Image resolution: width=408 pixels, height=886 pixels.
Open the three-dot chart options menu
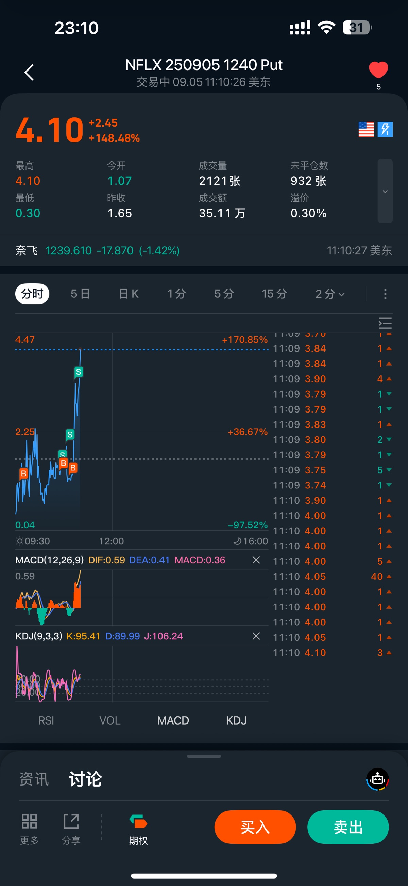[x=385, y=294]
